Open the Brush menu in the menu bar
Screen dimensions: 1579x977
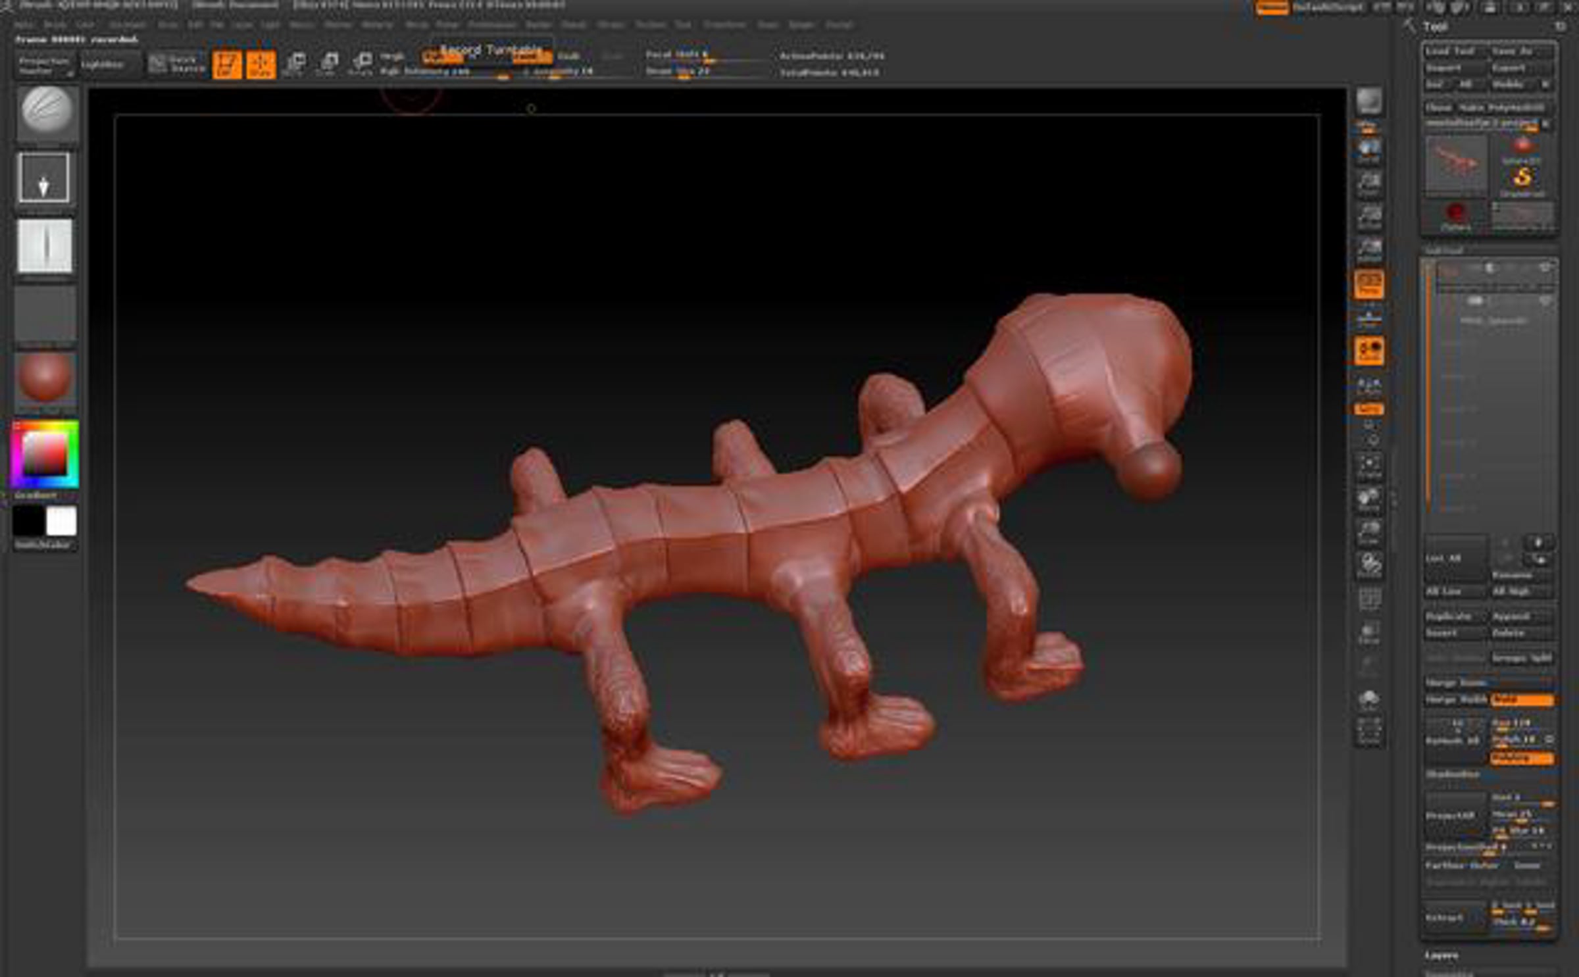55,25
